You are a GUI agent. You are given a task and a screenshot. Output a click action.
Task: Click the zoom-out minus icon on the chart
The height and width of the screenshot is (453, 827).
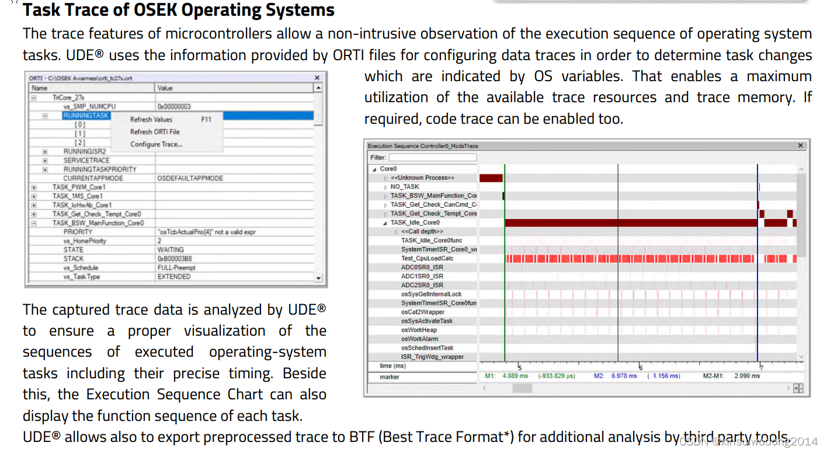(x=801, y=388)
